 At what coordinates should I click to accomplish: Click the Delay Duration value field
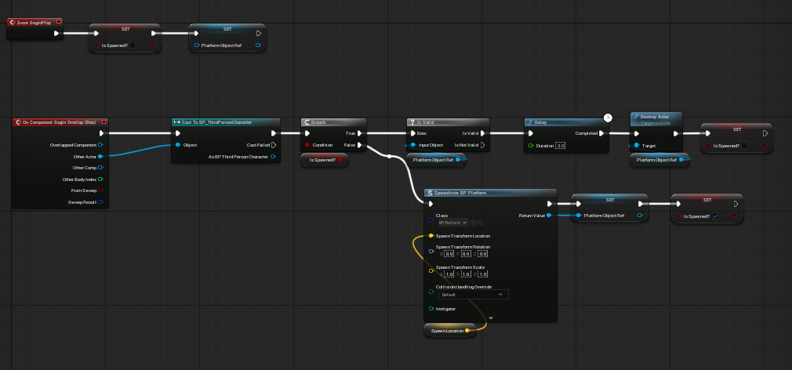point(560,145)
